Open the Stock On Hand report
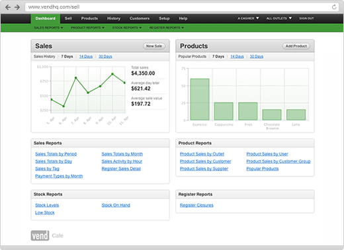The image size is (344, 250). 116,205
